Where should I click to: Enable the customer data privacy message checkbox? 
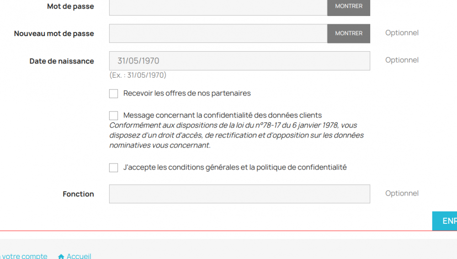[114, 116]
